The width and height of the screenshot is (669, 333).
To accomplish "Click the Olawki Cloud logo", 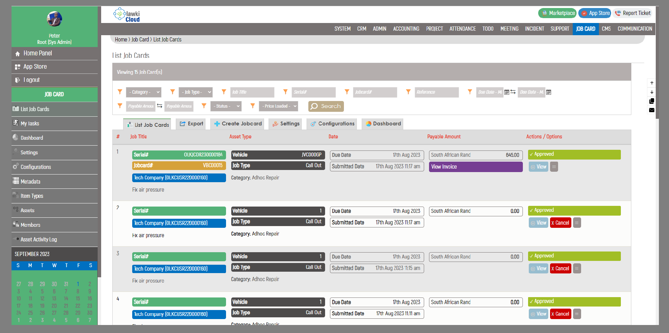I will click(126, 15).
